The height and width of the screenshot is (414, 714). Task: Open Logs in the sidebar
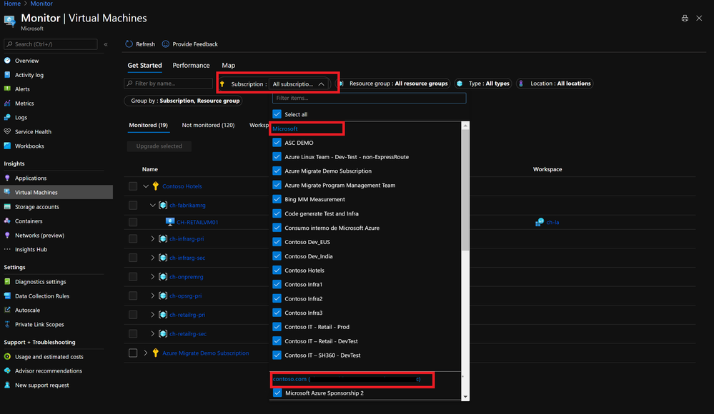[x=21, y=117]
